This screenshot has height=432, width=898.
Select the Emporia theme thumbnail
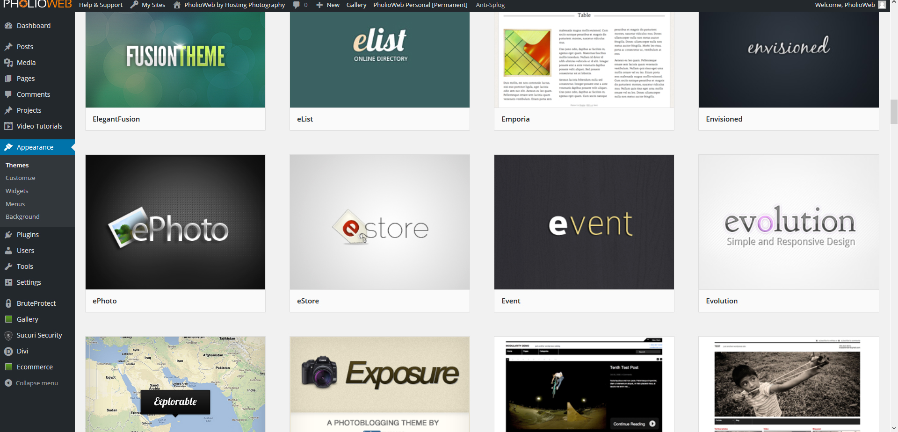point(584,60)
